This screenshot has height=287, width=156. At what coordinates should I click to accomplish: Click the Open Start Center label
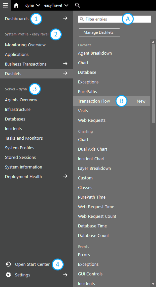pos(32,264)
